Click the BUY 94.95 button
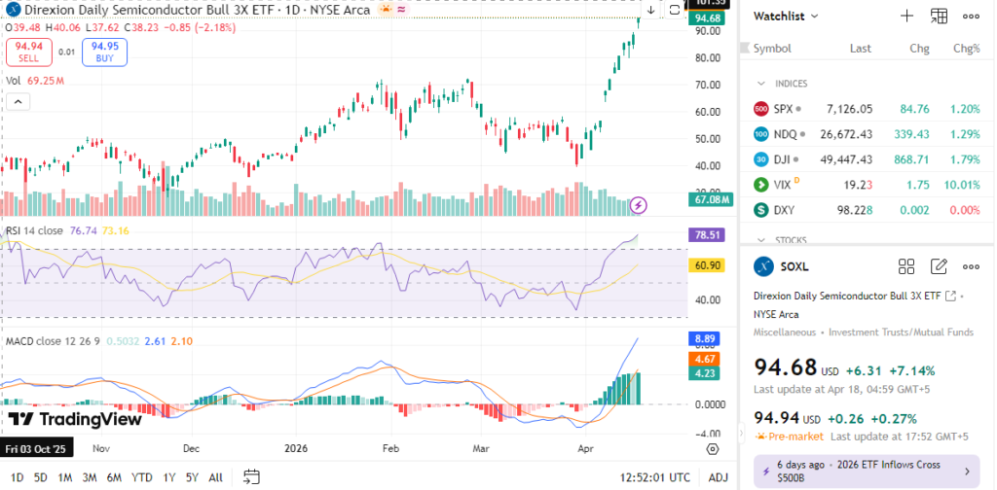The width and height of the screenshot is (997, 490). click(105, 51)
